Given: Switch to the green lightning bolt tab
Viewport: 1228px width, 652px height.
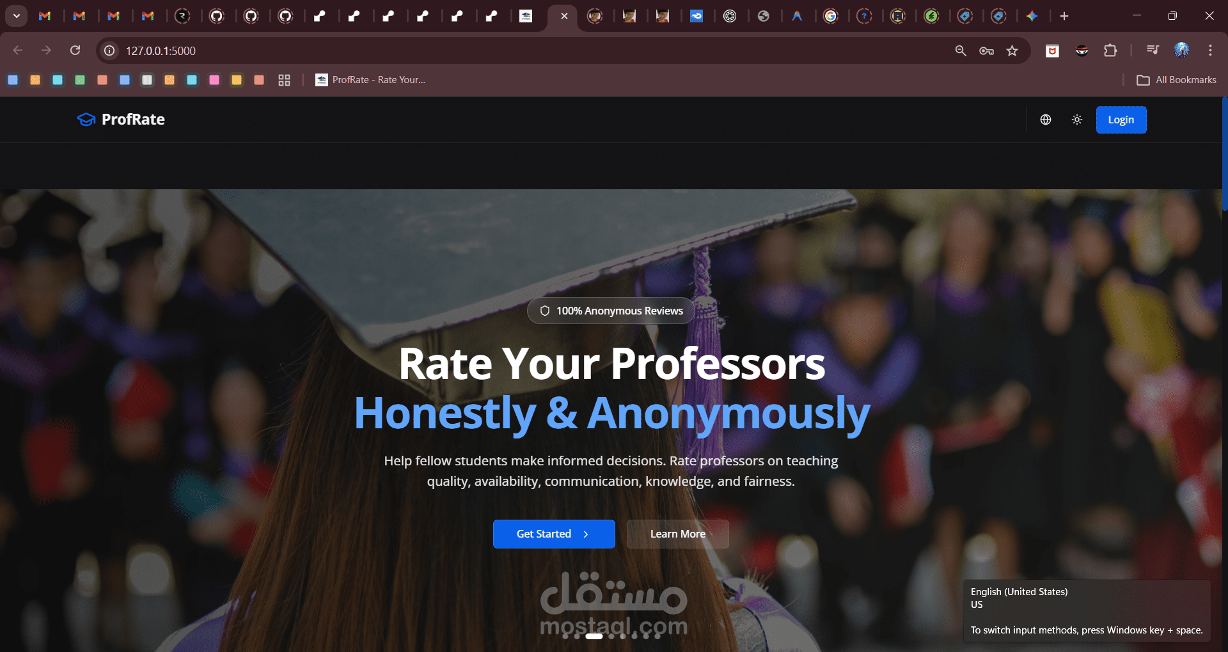Looking at the screenshot, I should point(931,16).
